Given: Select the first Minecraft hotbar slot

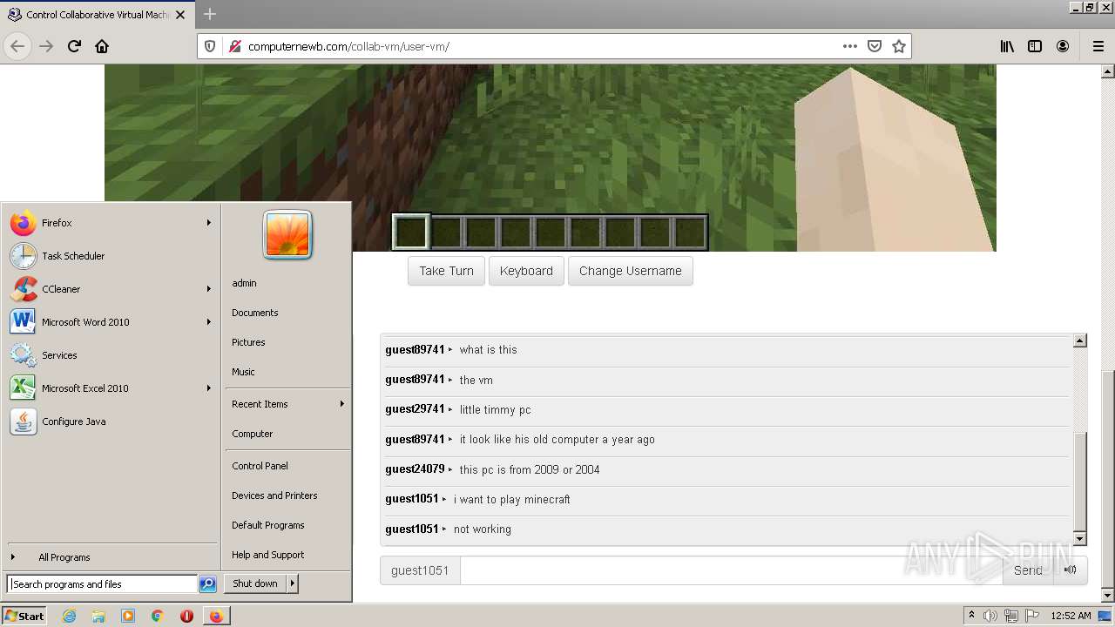Looking at the screenshot, I should (x=410, y=232).
